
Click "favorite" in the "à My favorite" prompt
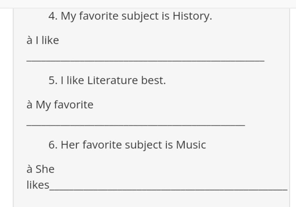(x=74, y=105)
